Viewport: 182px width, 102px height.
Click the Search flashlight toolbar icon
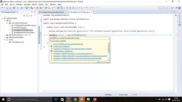[52, 8]
